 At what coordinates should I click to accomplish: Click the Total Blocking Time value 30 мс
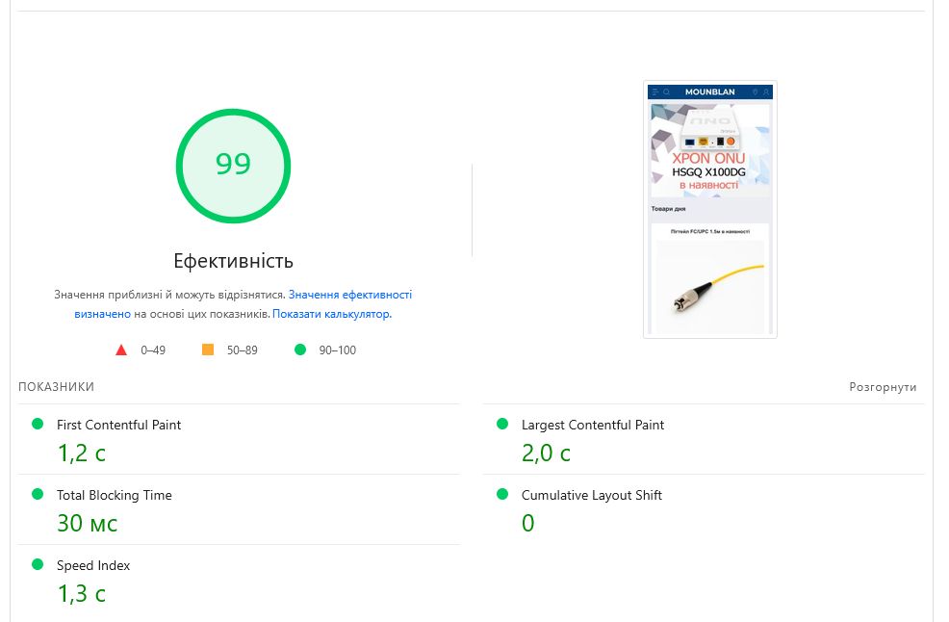(x=88, y=523)
